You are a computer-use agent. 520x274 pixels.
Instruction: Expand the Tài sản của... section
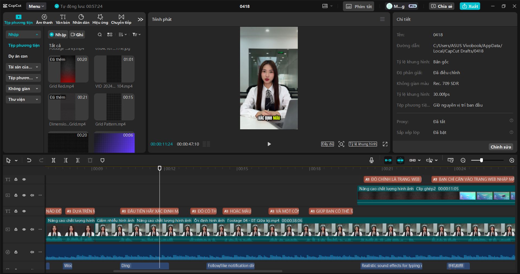click(23, 67)
